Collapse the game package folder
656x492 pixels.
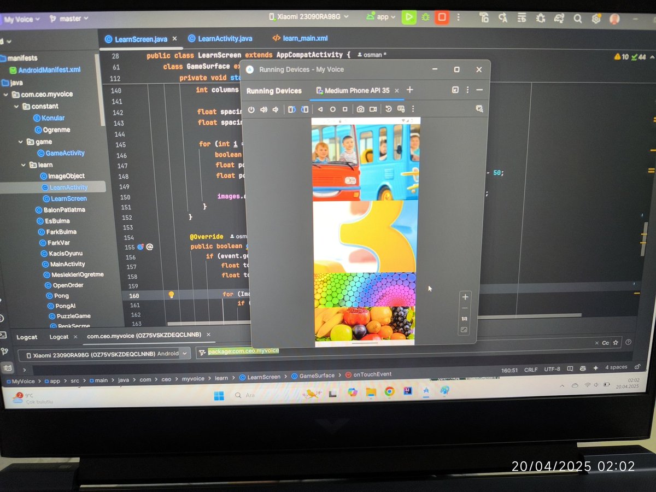[x=21, y=142]
